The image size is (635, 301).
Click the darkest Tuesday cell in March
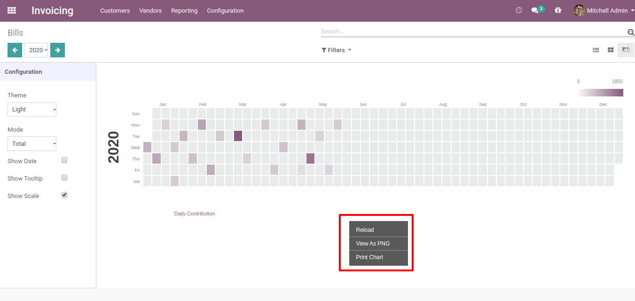point(238,136)
